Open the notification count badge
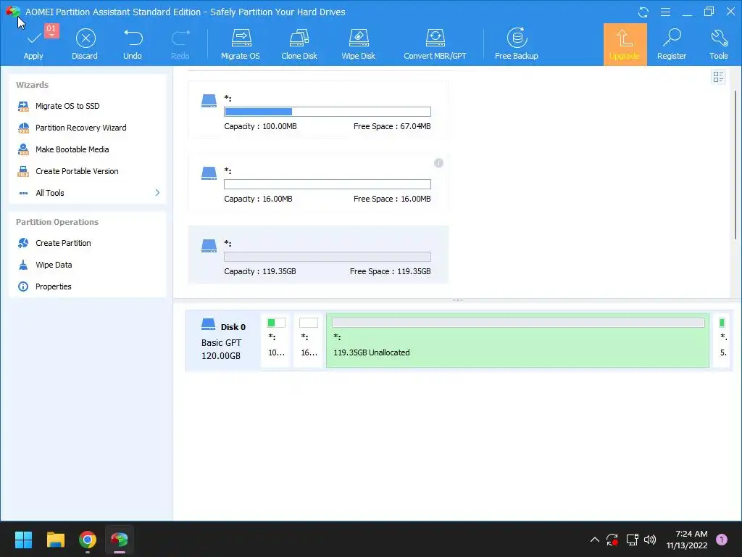This screenshot has width=742, height=557. (722, 540)
